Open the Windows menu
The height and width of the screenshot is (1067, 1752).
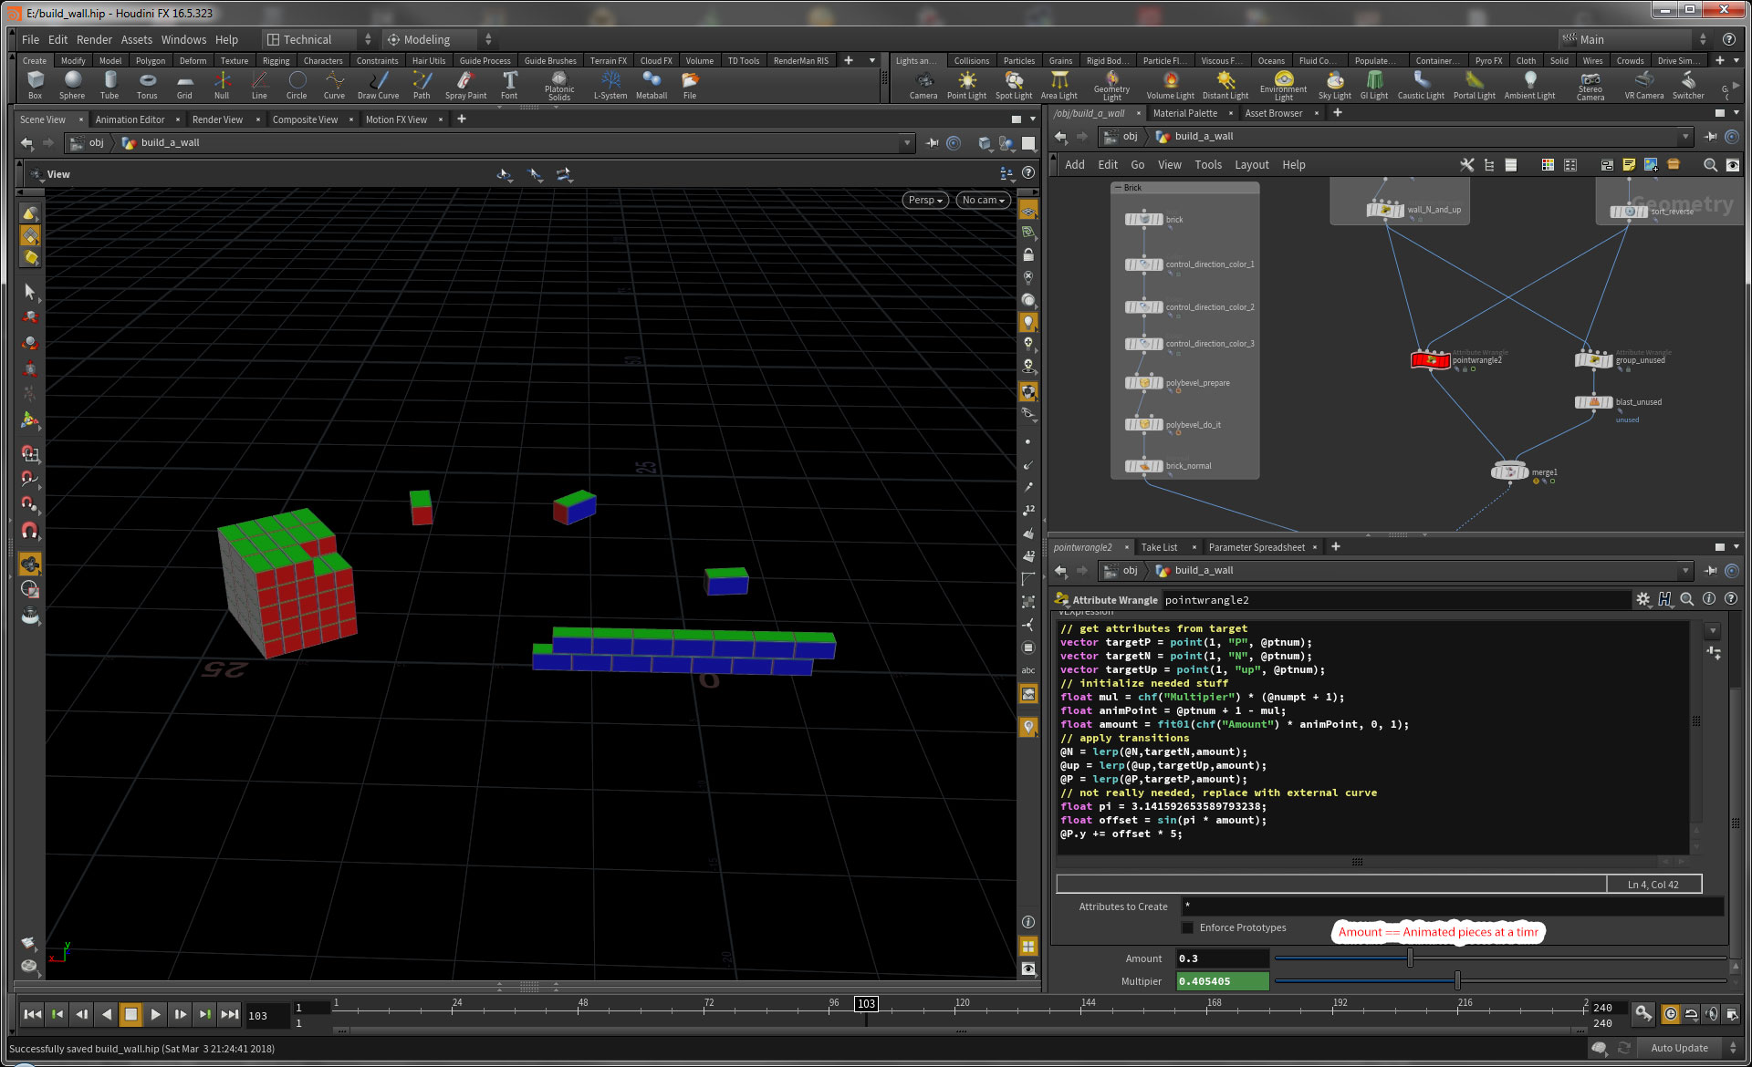tap(184, 39)
